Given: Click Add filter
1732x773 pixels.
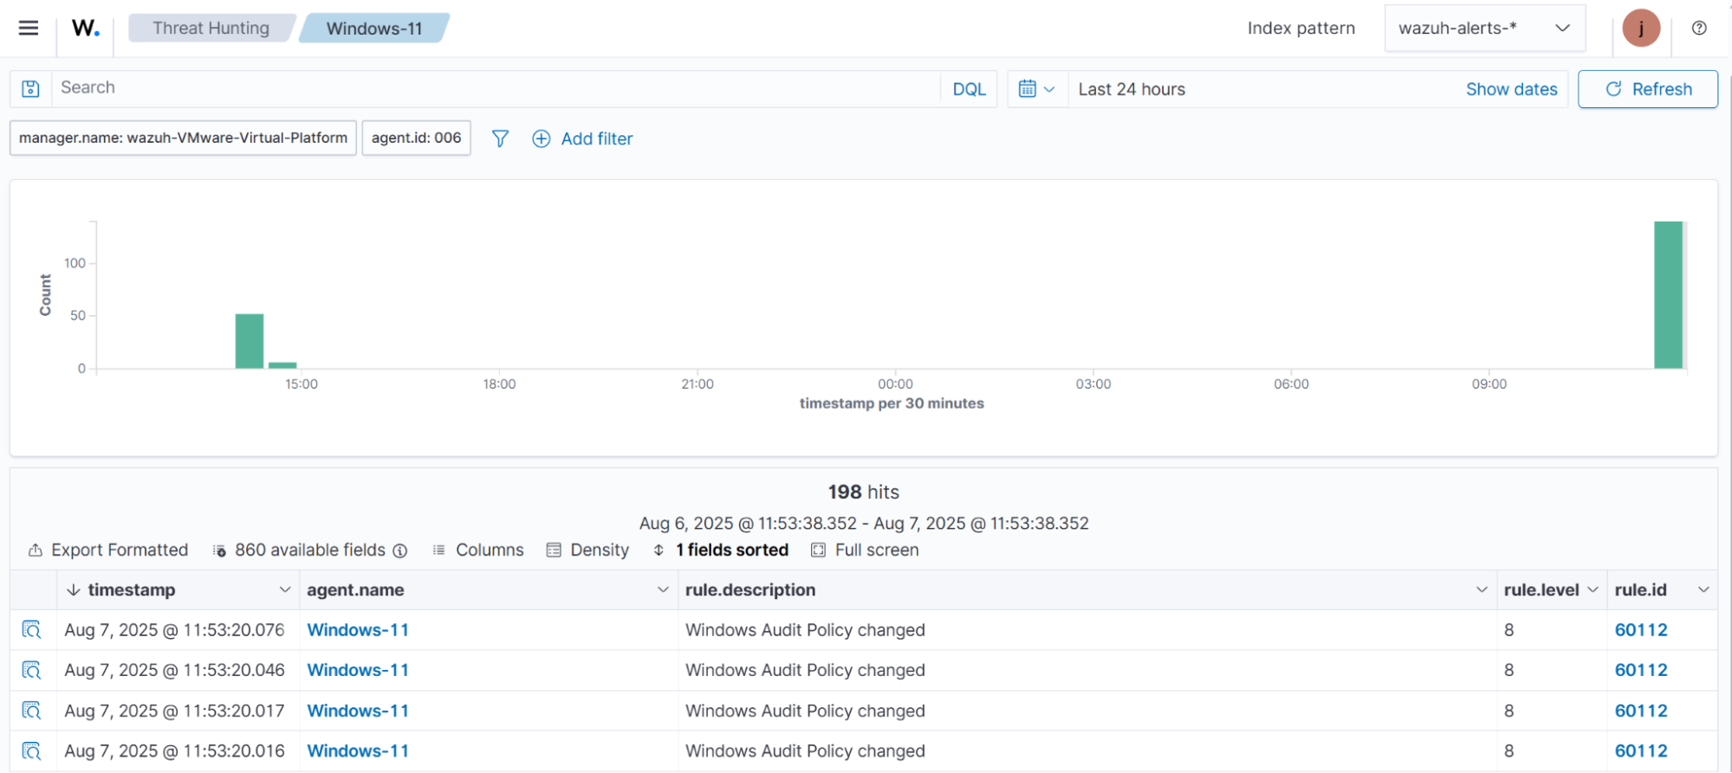Looking at the screenshot, I should 582,138.
